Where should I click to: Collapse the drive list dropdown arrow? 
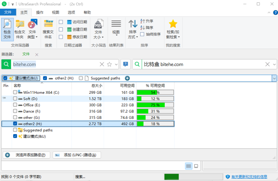pyautogui.click(x=274, y=78)
